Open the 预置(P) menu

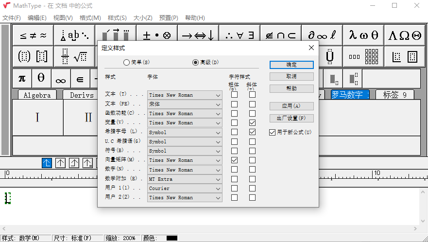pyautogui.click(x=169, y=18)
